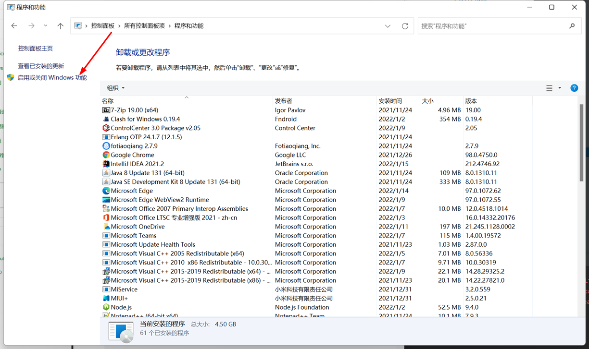The height and width of the screenshot is (349, 589).
Task: Click the Java SE Development Kit icon
Action: pos(106,182)
